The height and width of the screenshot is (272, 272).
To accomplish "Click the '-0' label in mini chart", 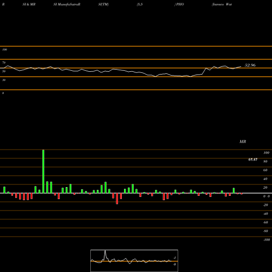I will [x=175, y=264].
